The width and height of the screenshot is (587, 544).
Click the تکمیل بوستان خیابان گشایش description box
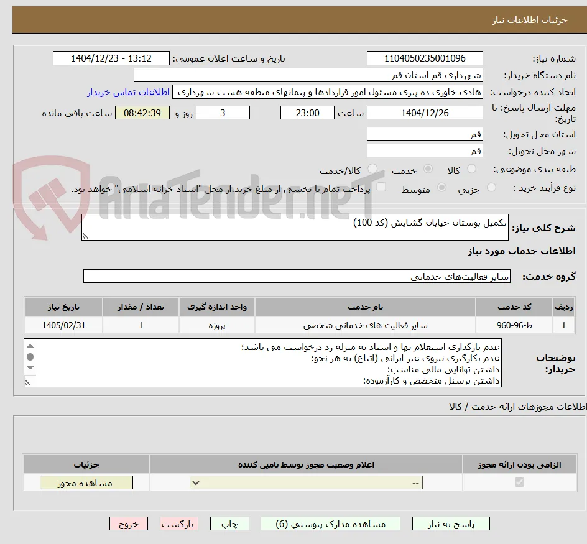[x=295, y=228]
